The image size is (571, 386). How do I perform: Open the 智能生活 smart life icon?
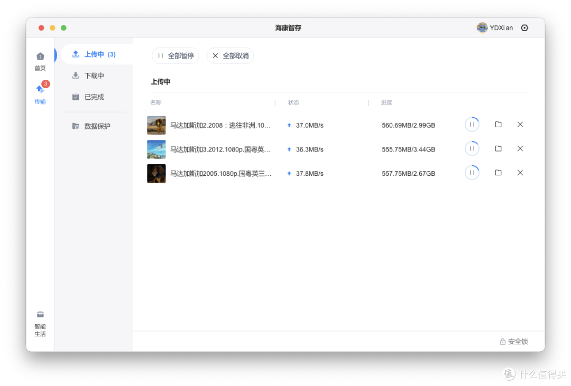tap(40, 324)
